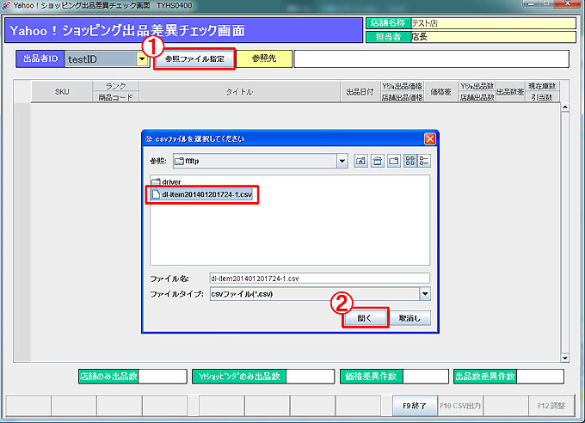Click the F12 調整 button

pyautogui.click(x=551, y=406)
